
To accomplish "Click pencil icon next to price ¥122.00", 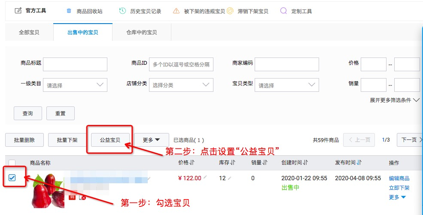I will click(205, 177).
